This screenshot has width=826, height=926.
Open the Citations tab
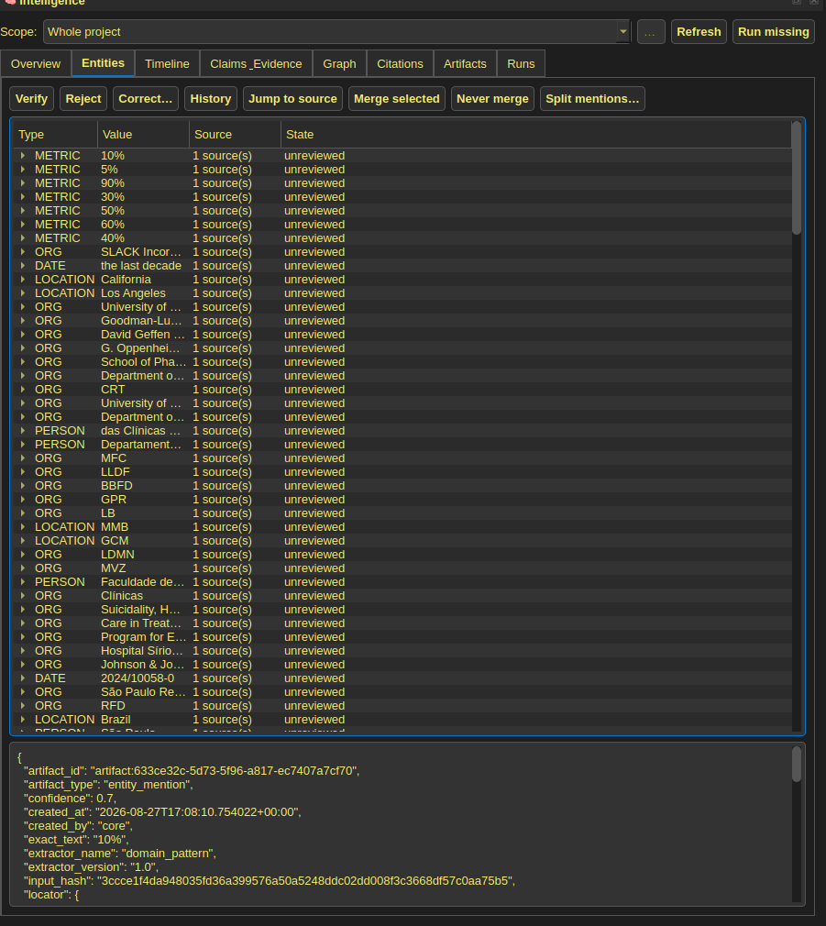point(400,64)
